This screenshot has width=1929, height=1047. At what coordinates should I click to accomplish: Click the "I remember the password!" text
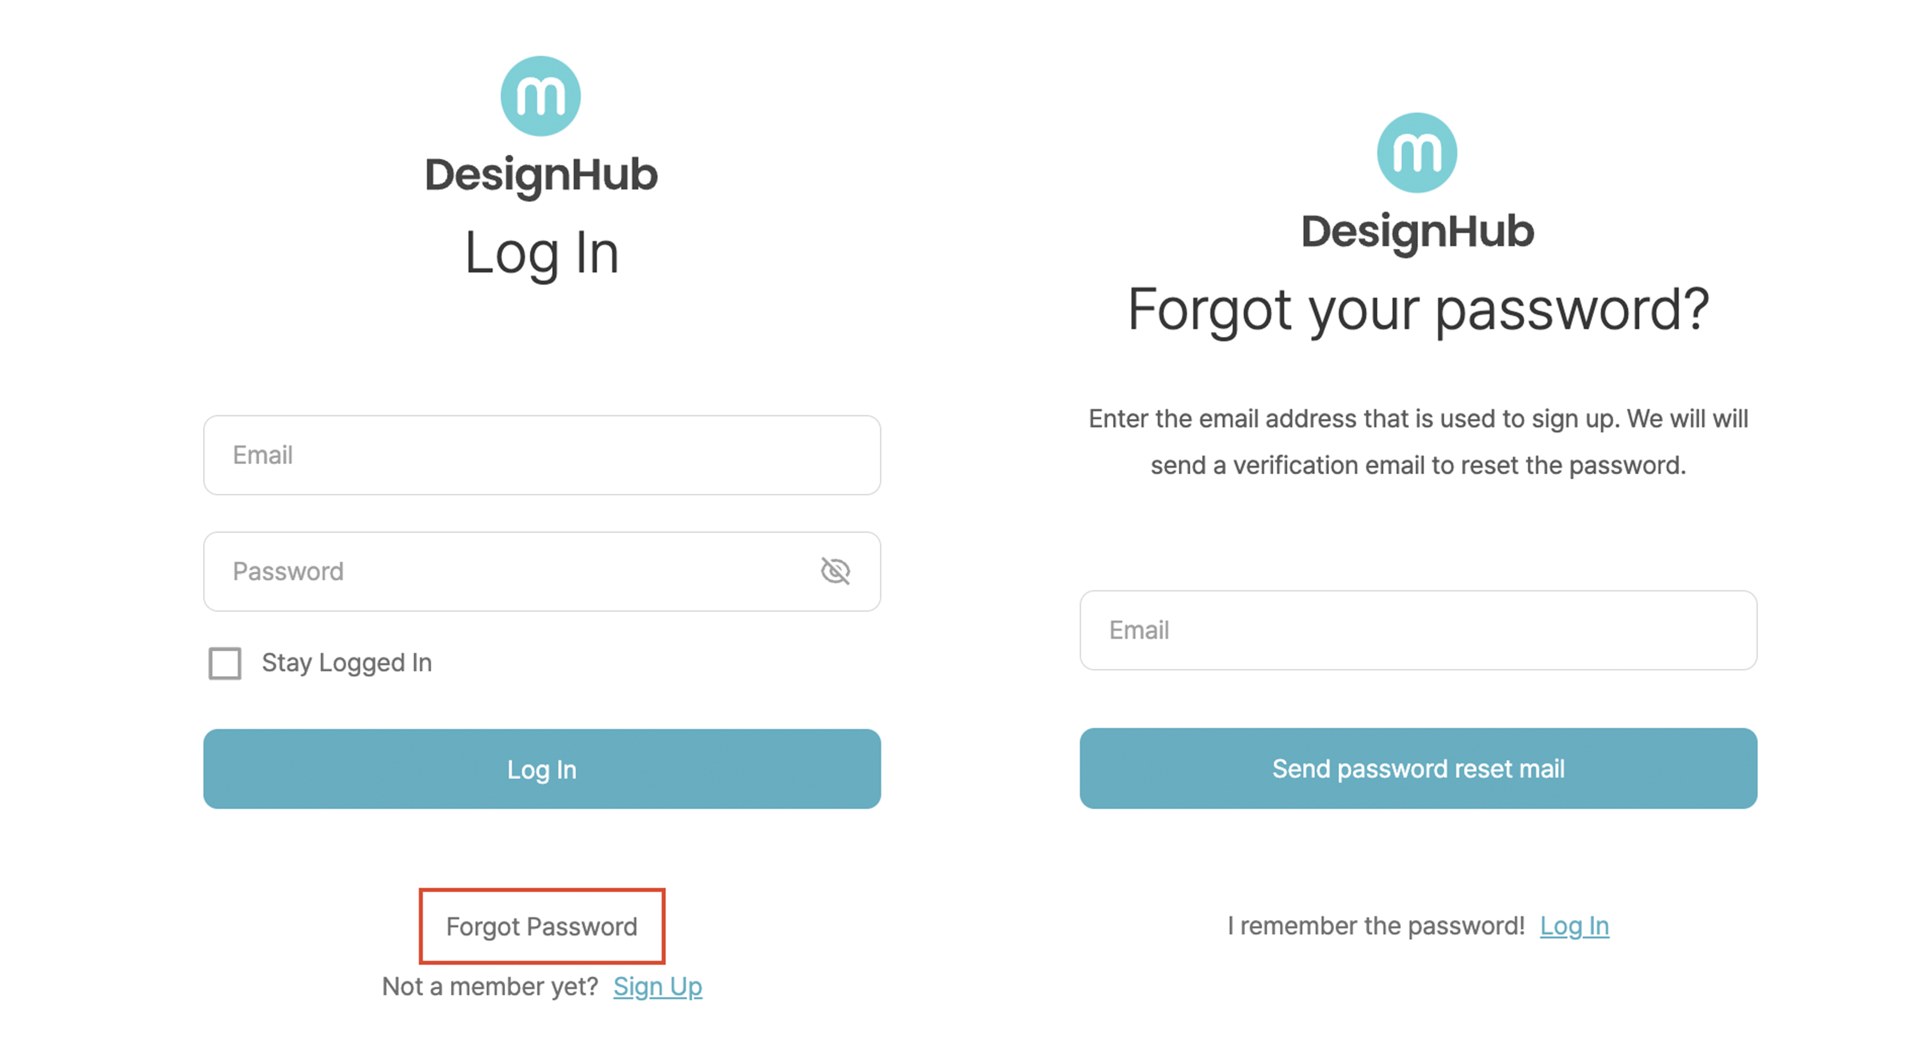pyautogui.click(x=1376, y=926)
